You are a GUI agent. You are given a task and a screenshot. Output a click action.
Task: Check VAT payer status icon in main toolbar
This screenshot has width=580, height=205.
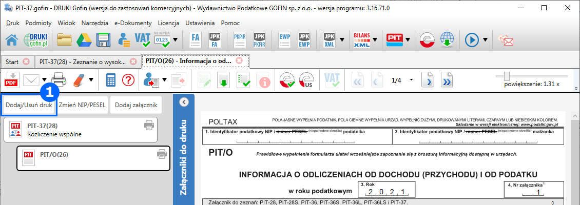pyautogui.click(x=142, y=39)
